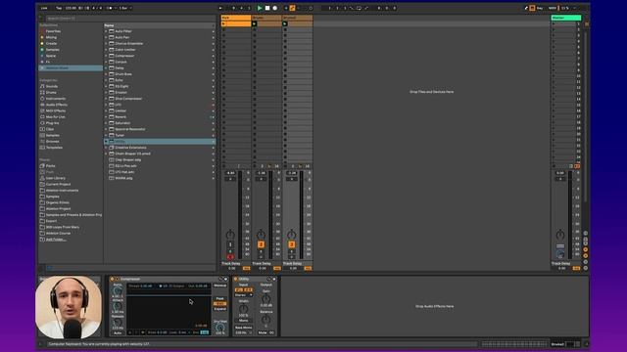Image resolution: width=627 pixels, height=352 pixels.
Task: Select Expand mode in Compressor
Action: pyautogui.click(x=219, y=309)
